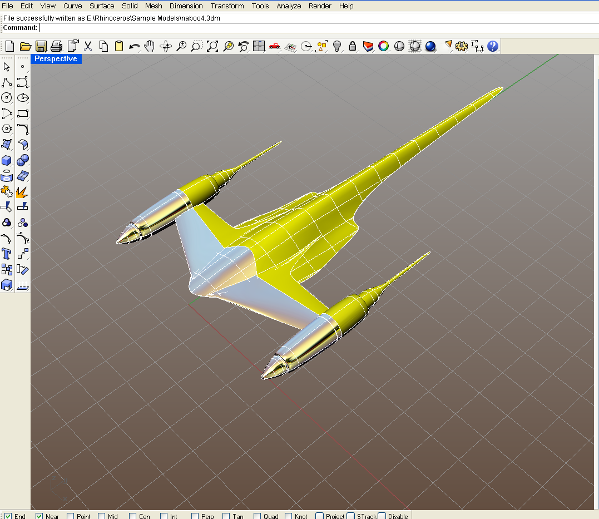Click into the Command input field
The width and height of the screenshot is (599, 519).
[319, 28]
